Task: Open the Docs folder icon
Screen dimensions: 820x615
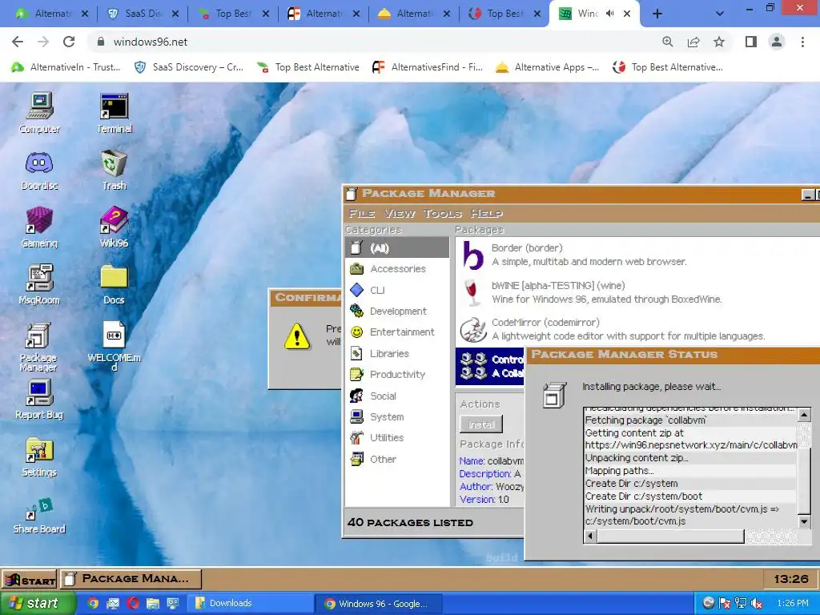Action: (114, 284)
